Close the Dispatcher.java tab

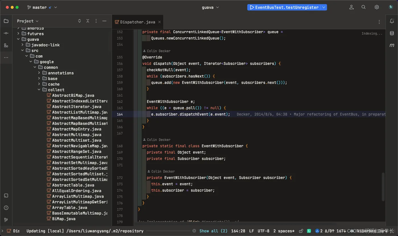coord(159,22)
